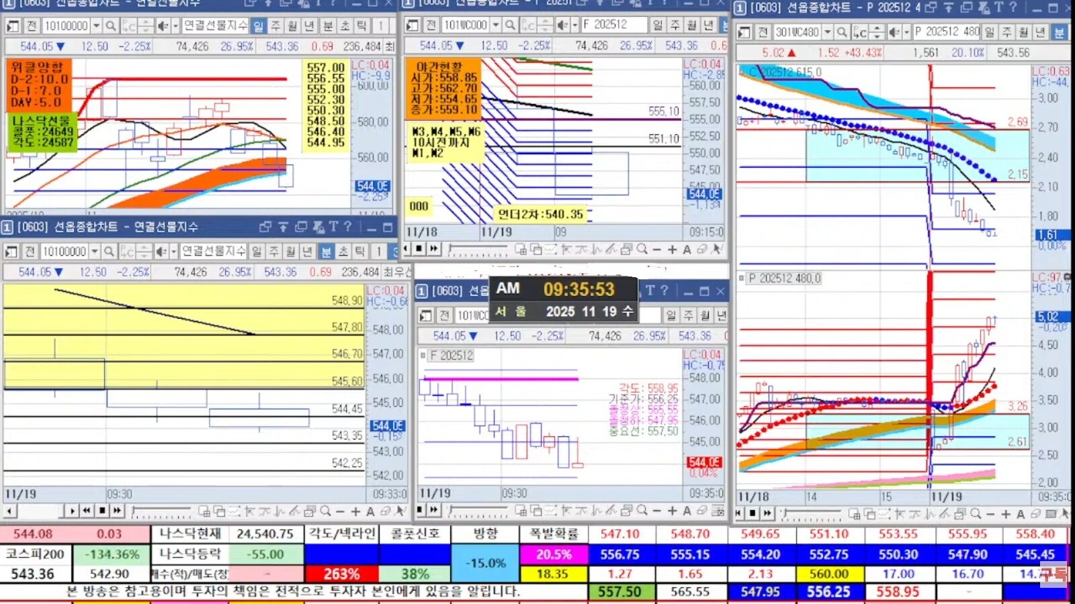Click the fast-forward button in the P 202512 window's bottom toolbar
The height and width of the screenshot is (604, 1075).
(767, 513)
